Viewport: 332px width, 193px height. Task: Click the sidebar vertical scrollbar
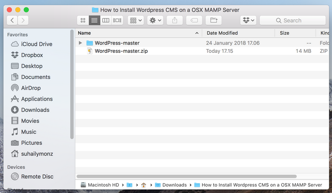pos(72,84)
